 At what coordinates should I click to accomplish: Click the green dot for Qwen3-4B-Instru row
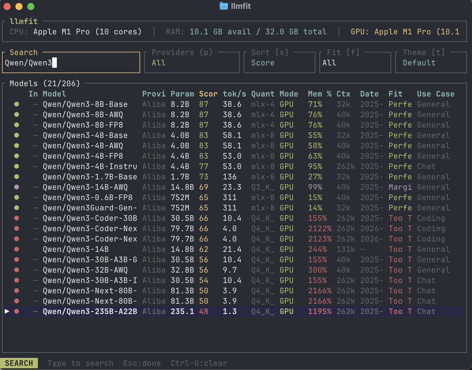[x=17, y=166]
